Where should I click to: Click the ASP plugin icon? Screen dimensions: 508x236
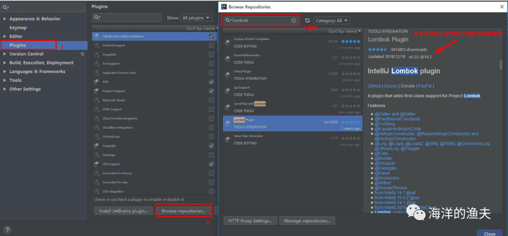coord(96,82)
